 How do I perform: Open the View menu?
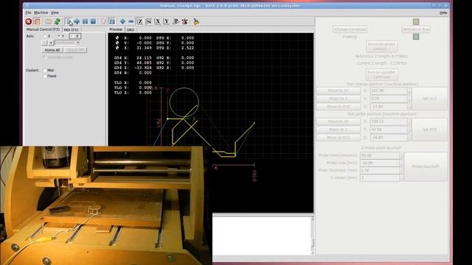[x=55, y=13]
